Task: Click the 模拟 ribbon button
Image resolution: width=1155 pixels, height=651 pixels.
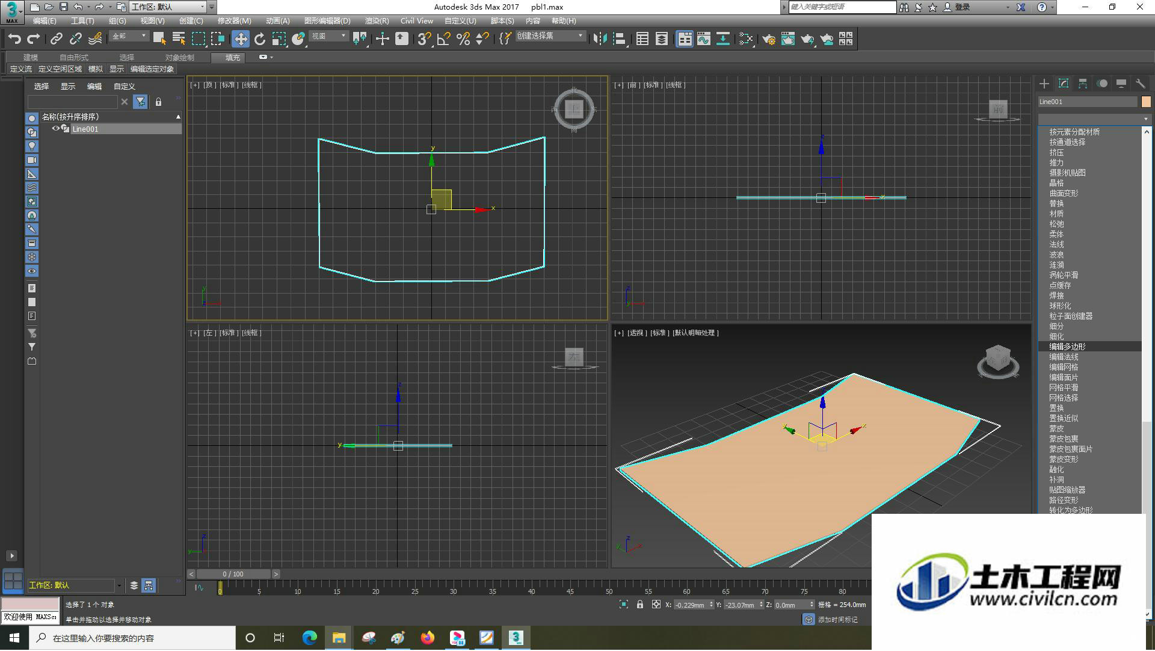Action: 96,69
